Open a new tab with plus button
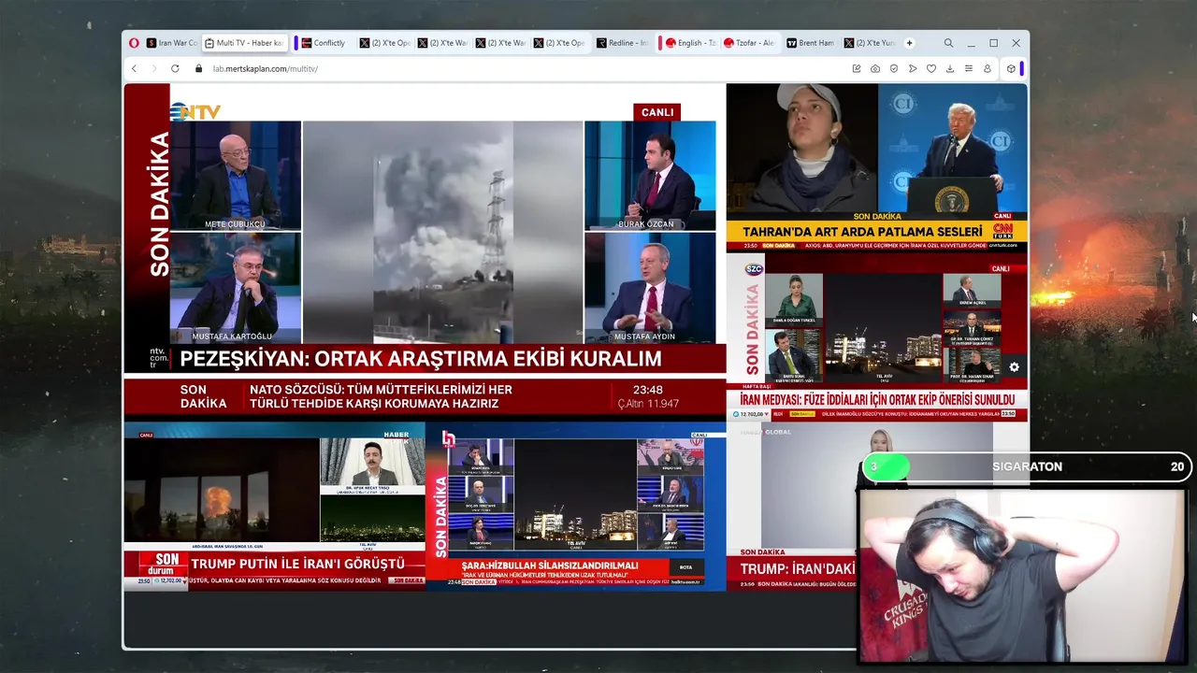Image resolution: width=1197 pixels, height=673 pixels. click(x=909, y=43)
